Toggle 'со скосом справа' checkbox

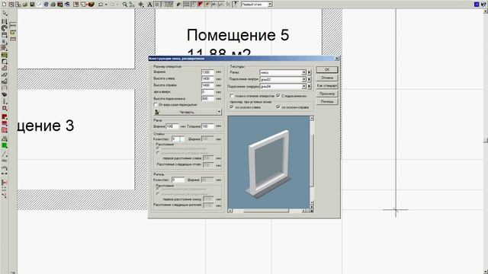pyautogui.click(x=278, y=107)
